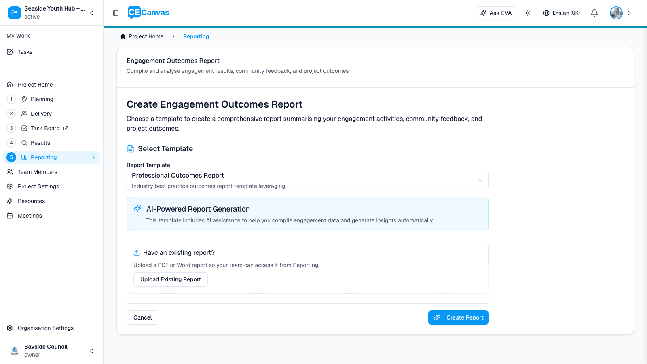647x364 pixels.
Task: Select Organisation Settings in the sidebar
Action: (45, 328)
